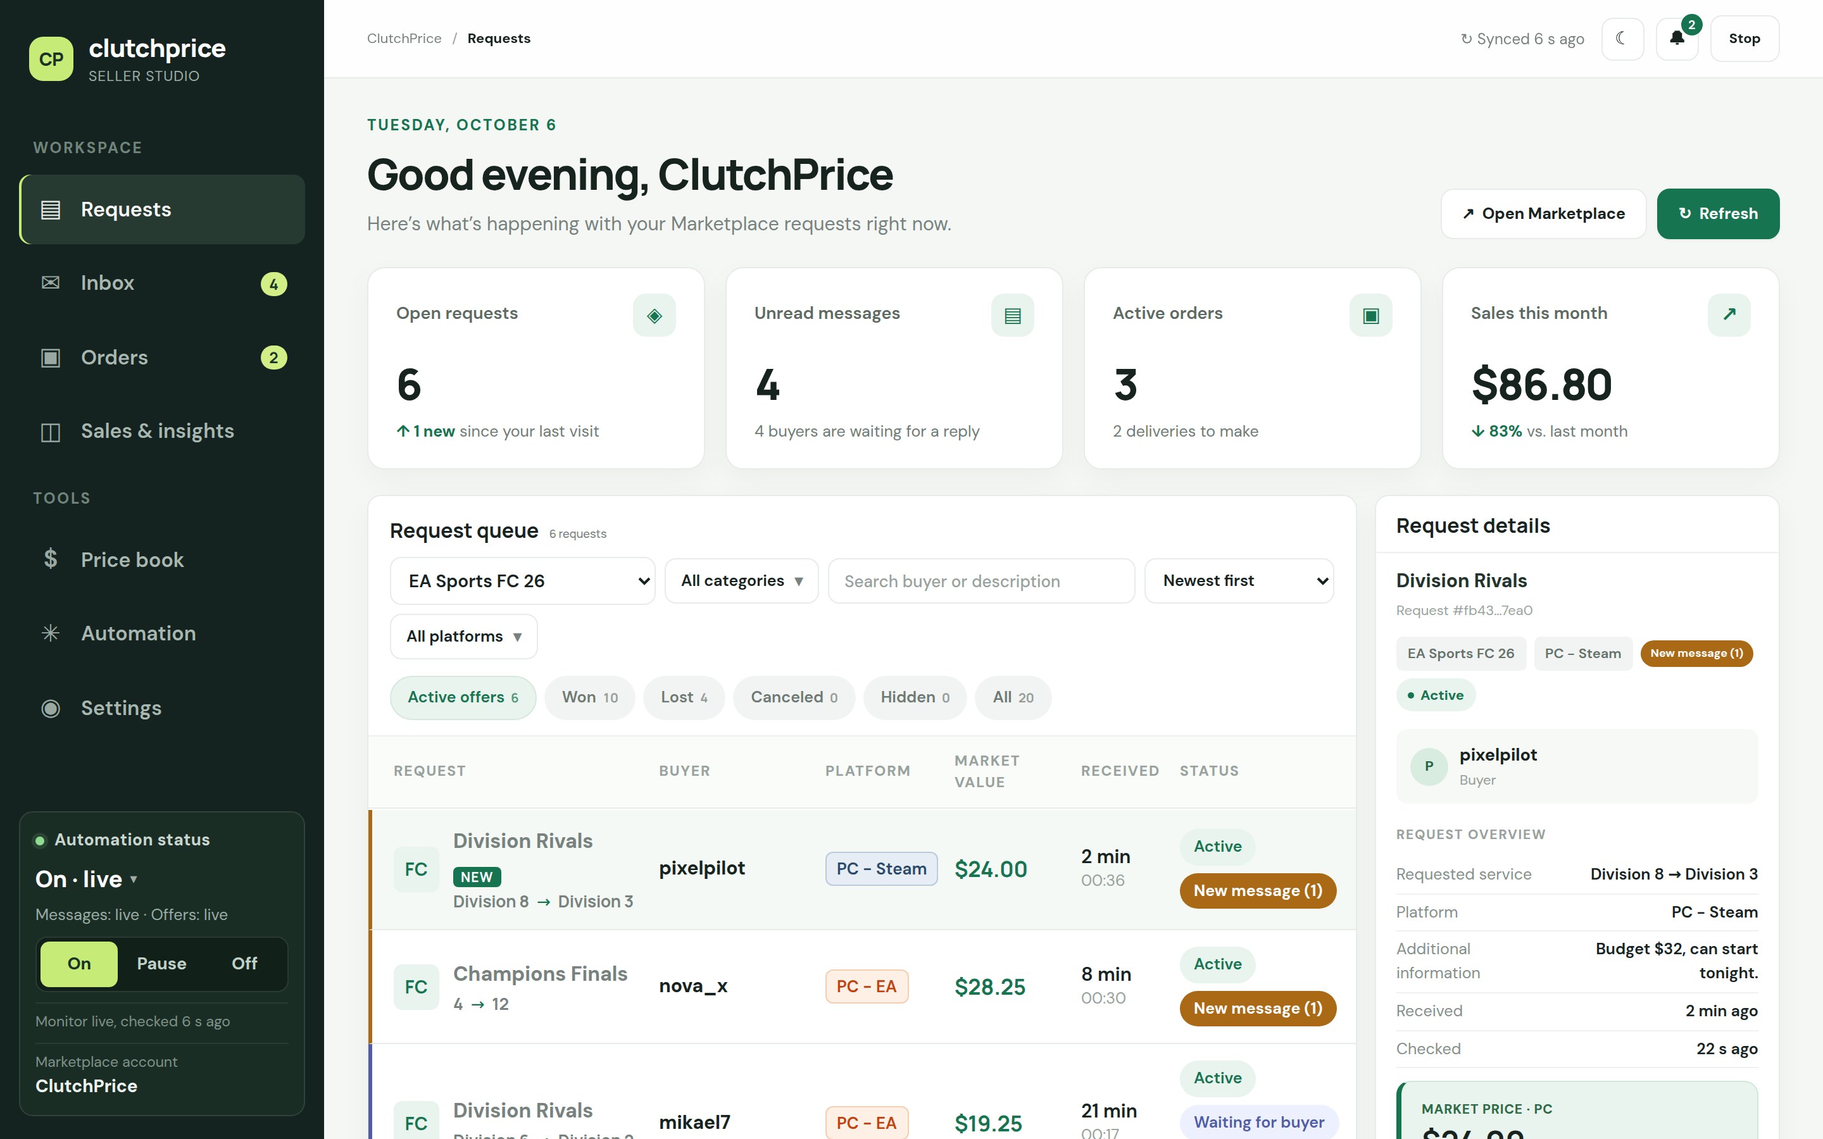Click the ClutchPrice marketplace account name
Screen dimensions: 1823x1139
click(87, 1086)
